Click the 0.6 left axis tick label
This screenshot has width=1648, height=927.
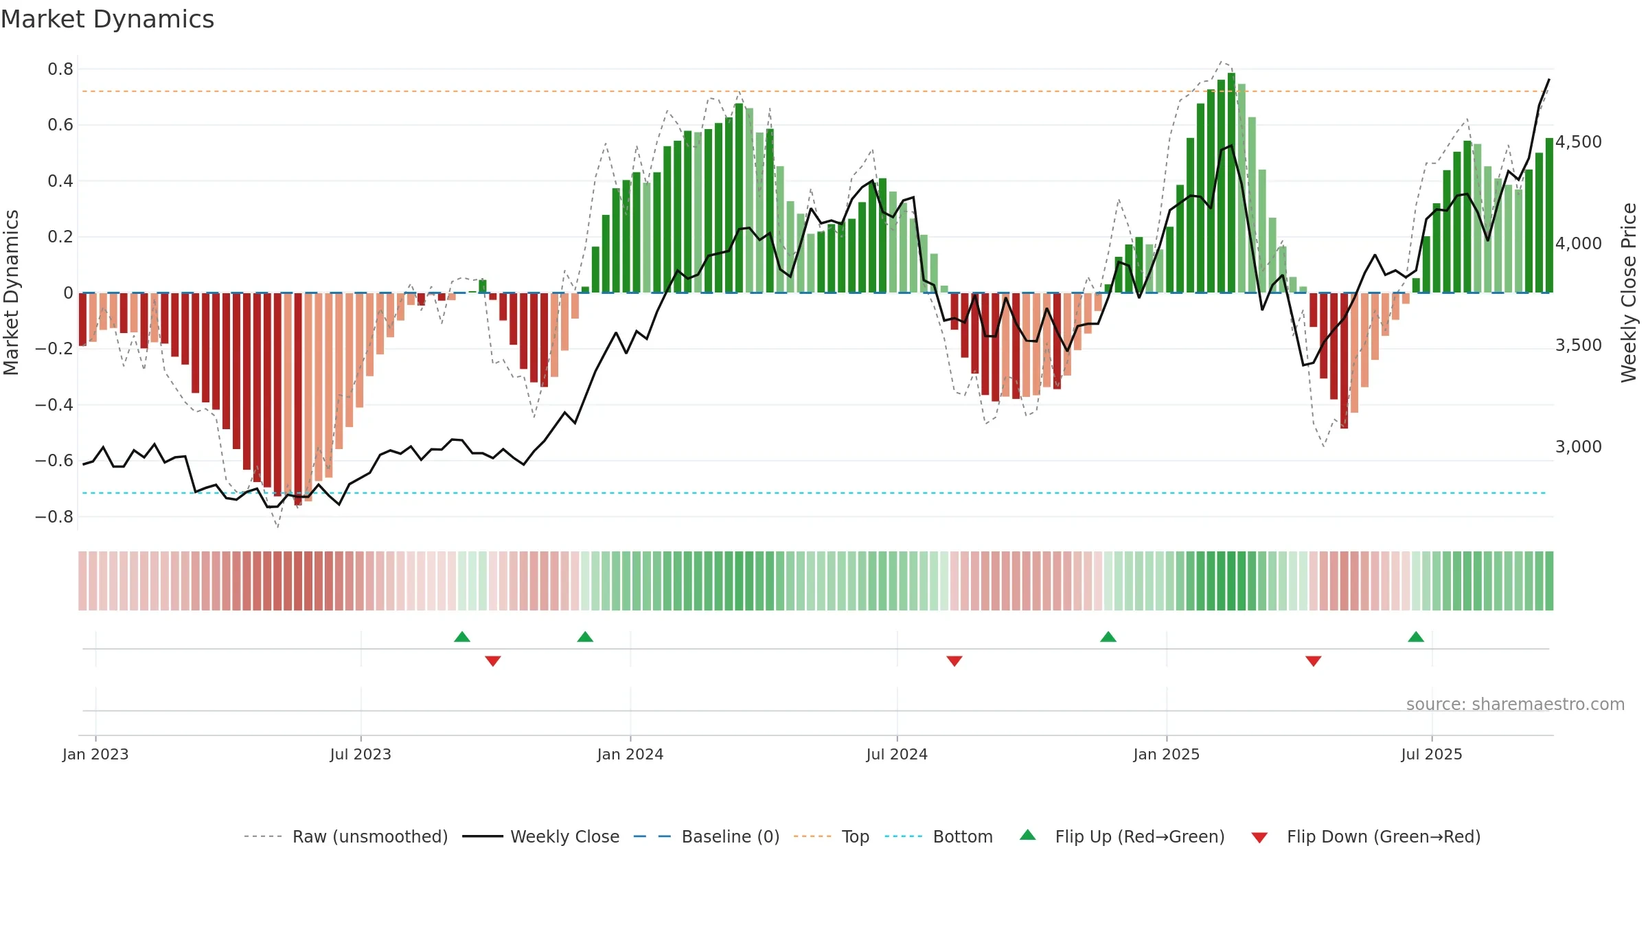(60, 125)
